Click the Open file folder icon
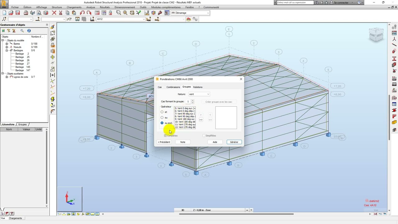398x224 pixels. [11, 13]
